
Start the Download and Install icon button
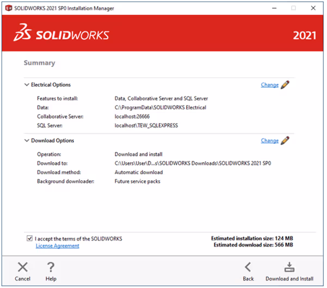point(289,267)
